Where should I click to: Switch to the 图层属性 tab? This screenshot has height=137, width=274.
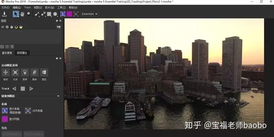click(x=22, y=53)
